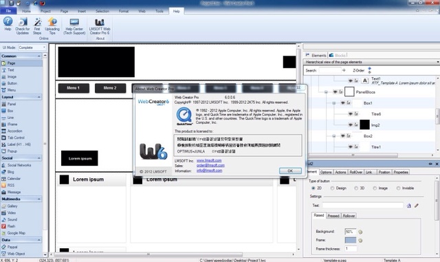This screenshot has height=262, width=440.
Task: Select the Social Networks tool
Action: point(21,165)
